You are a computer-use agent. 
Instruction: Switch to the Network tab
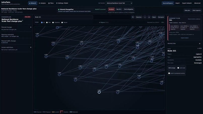[33, 3]
